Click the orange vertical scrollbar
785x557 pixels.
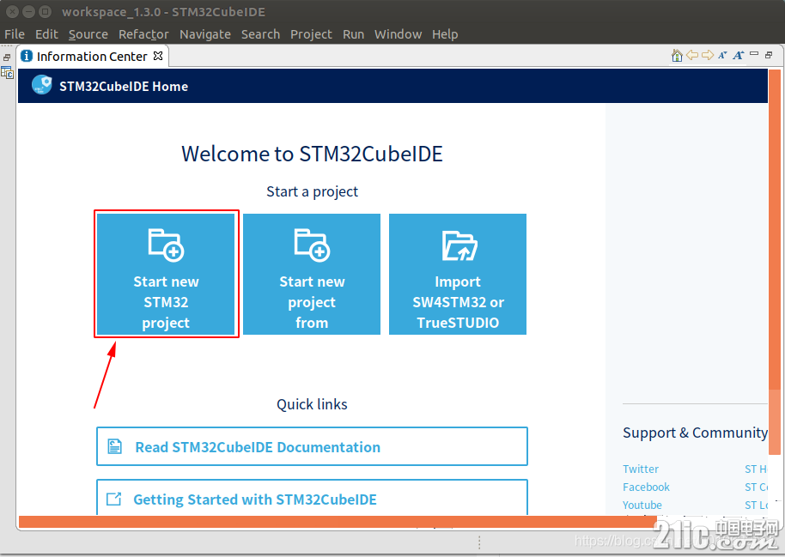[775, 262]
